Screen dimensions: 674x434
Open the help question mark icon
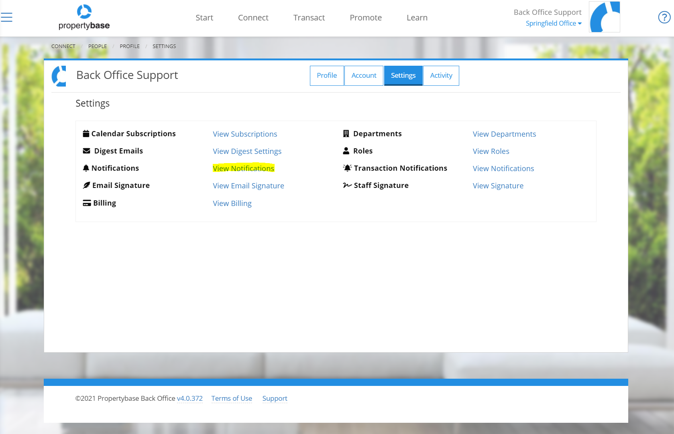pyautogui.click(x=664, y=17)
